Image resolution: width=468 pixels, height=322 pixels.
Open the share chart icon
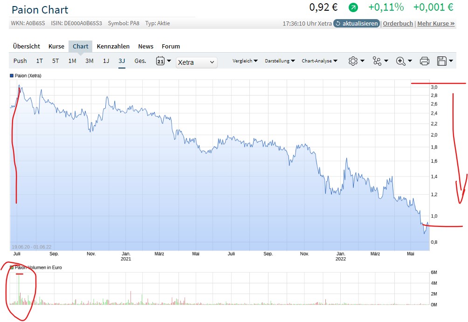tap(377, 61)
